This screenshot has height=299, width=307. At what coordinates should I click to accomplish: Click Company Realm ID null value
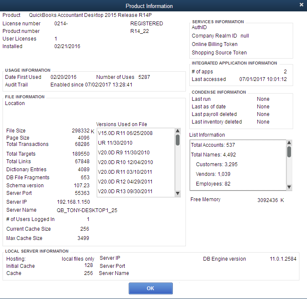pos(245,36)
